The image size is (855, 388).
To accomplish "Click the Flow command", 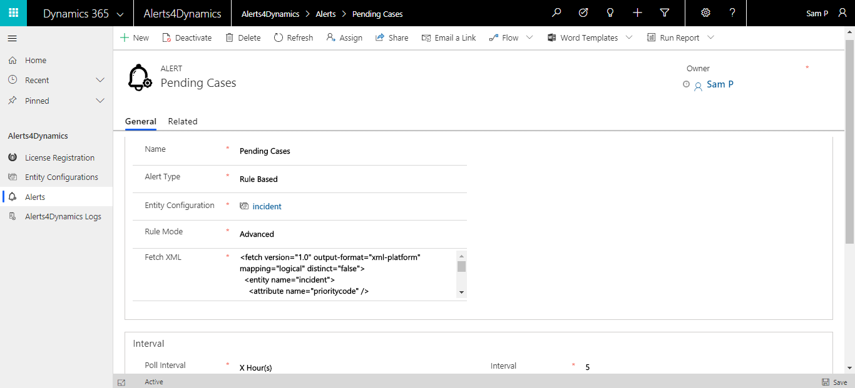I will click(504, 37).
